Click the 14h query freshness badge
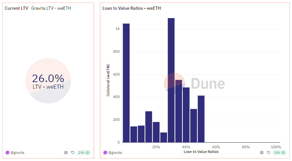 coord(279,153)
